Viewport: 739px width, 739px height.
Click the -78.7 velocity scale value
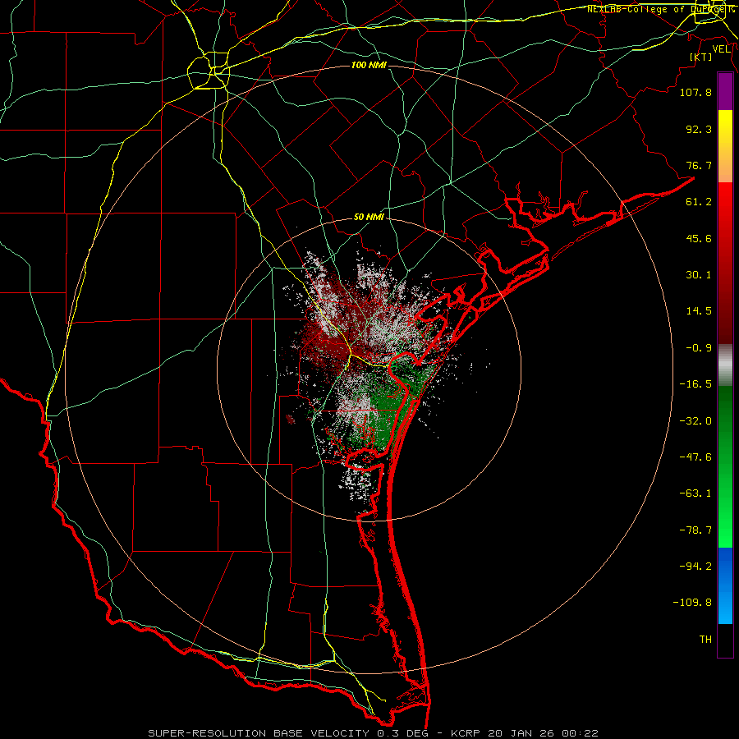click(695, 530)
